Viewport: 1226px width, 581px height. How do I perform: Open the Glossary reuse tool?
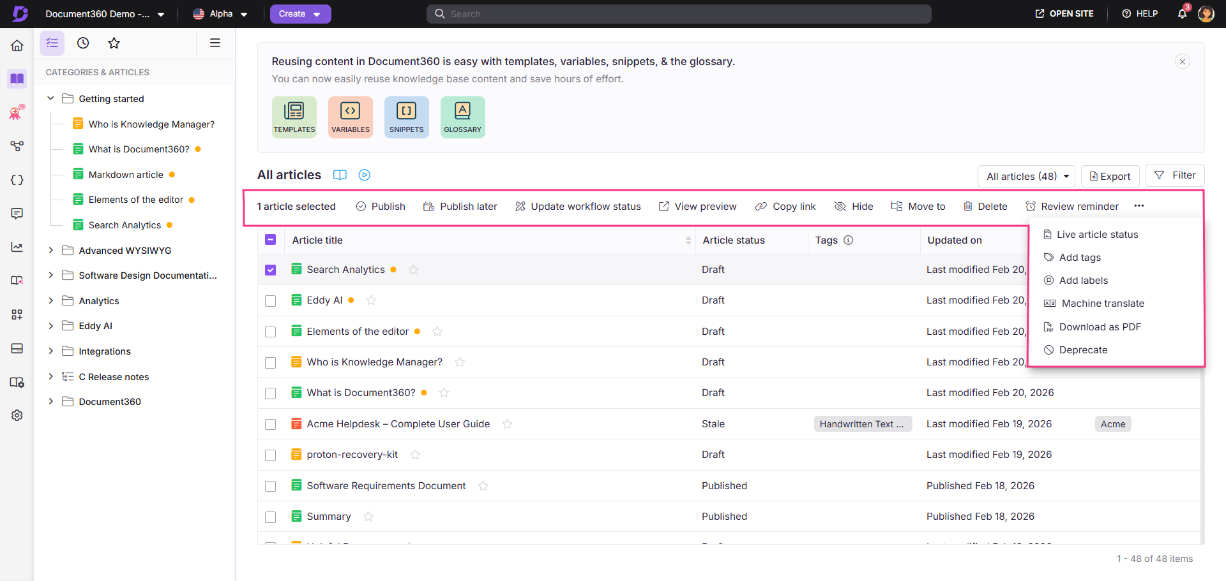[462, 117]
